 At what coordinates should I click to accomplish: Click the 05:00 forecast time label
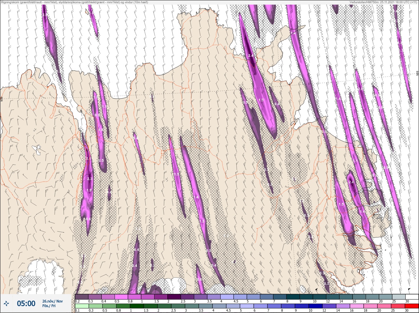coord(26,304)
